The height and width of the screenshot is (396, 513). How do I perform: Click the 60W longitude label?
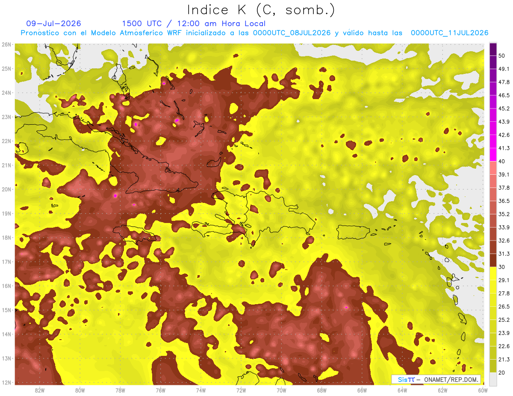483,390
